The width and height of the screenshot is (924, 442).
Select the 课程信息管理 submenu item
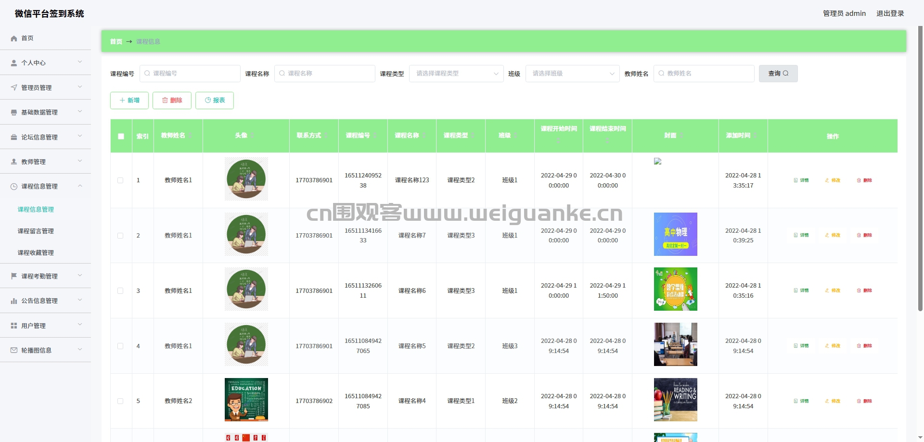(36, 210)
